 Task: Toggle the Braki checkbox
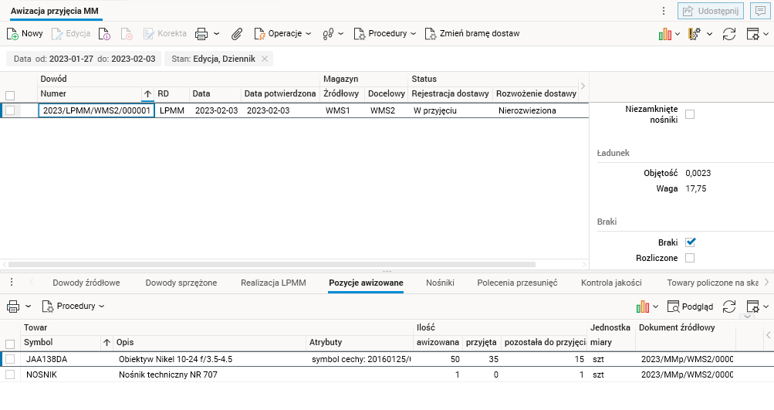click(691, 242)
